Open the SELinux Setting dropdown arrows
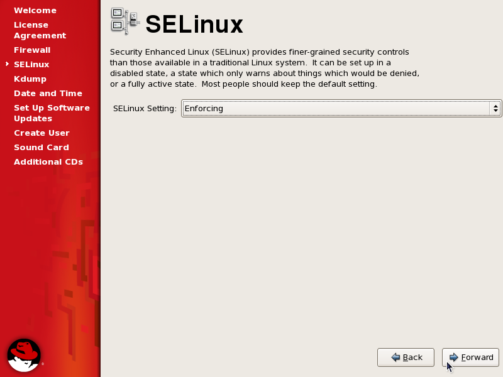 click(495, 108)
